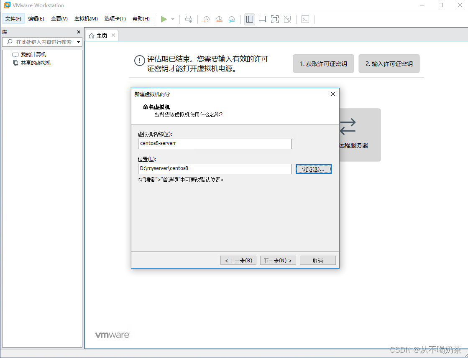Open the snapshot manager icon
468x358 pixels.
pos(232,19)
